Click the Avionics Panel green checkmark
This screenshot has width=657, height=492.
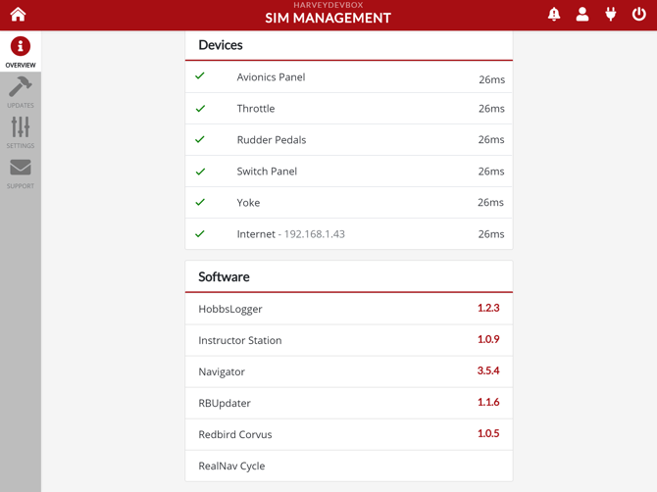coord(200,75)
